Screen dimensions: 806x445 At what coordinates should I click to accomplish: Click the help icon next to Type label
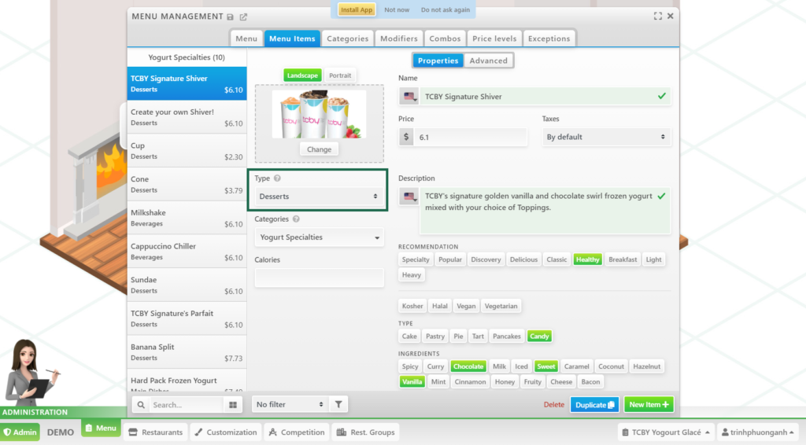pyautogui.click(x=277, y=178)
